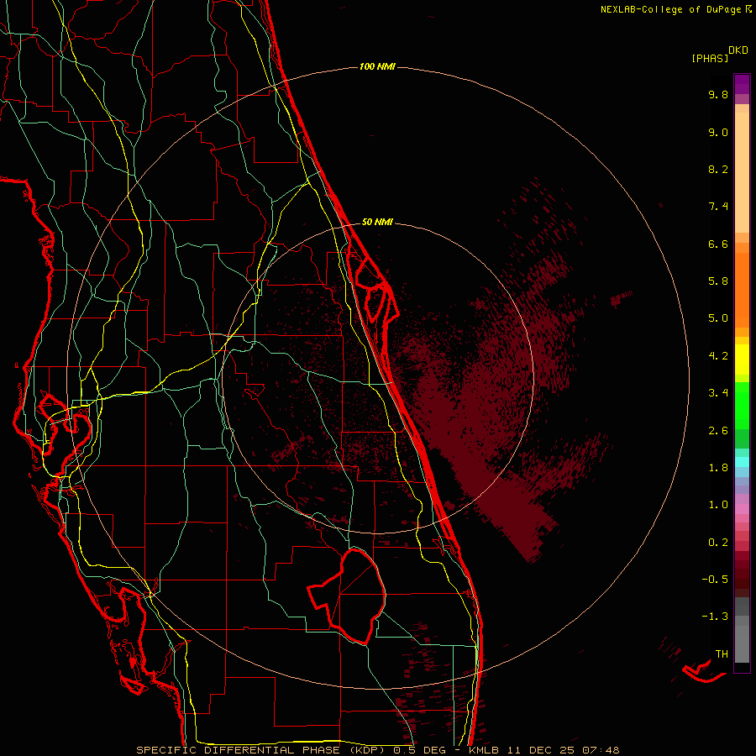Screen dimensions: 756x756
Task: Pick the yellow band on the color scale
Action: coord(742,360)
